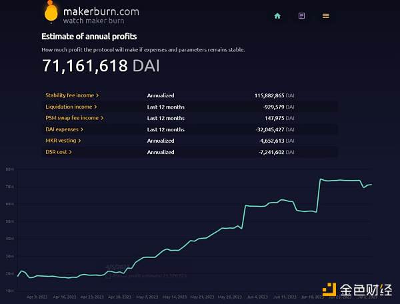The width and height of the screenshot is (400, 304).
Task: Open the home icon in the header
Action: tap(277, 16)
